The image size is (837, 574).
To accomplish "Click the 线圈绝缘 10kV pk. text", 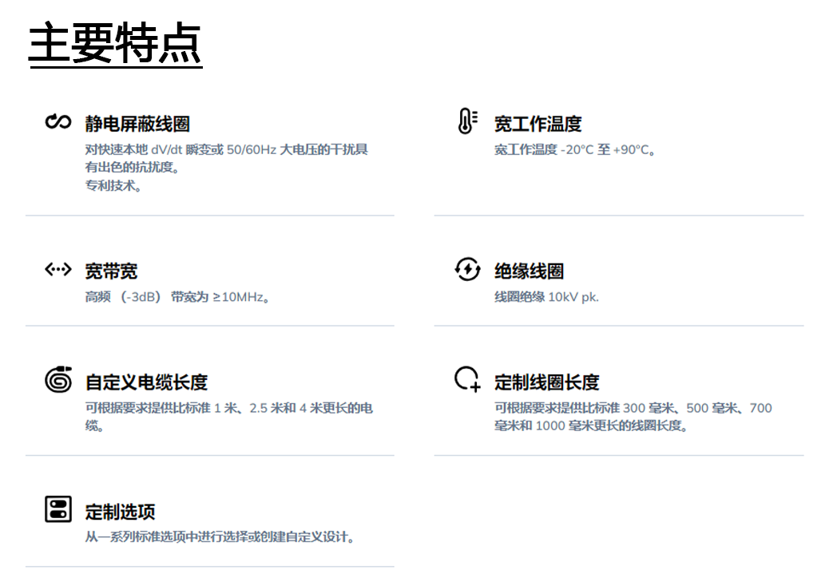I will point(546,297).
